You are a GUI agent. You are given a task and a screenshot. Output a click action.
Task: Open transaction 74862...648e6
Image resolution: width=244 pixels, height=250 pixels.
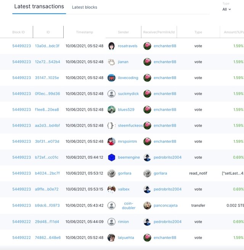tap(48, 238)
